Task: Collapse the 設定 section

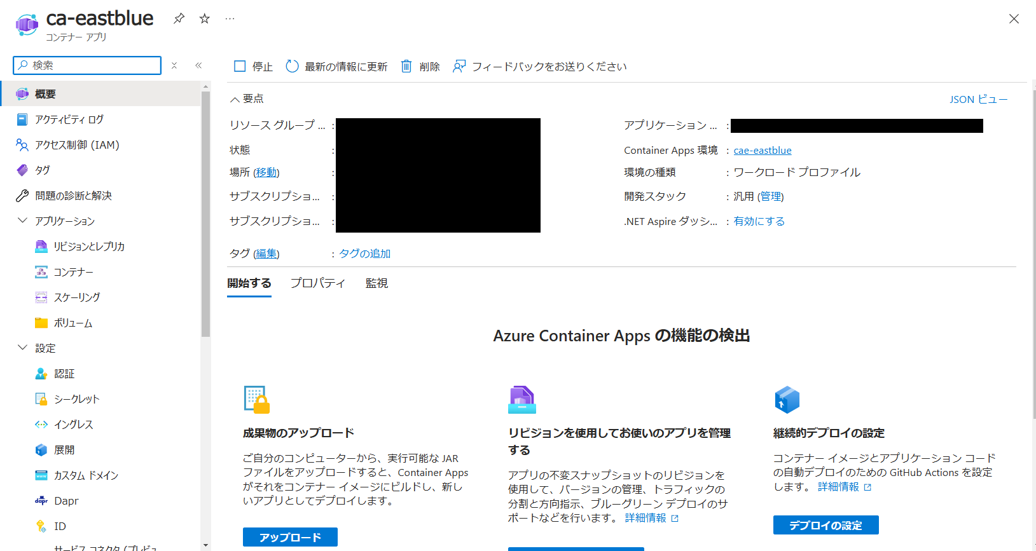Action: 23,348
